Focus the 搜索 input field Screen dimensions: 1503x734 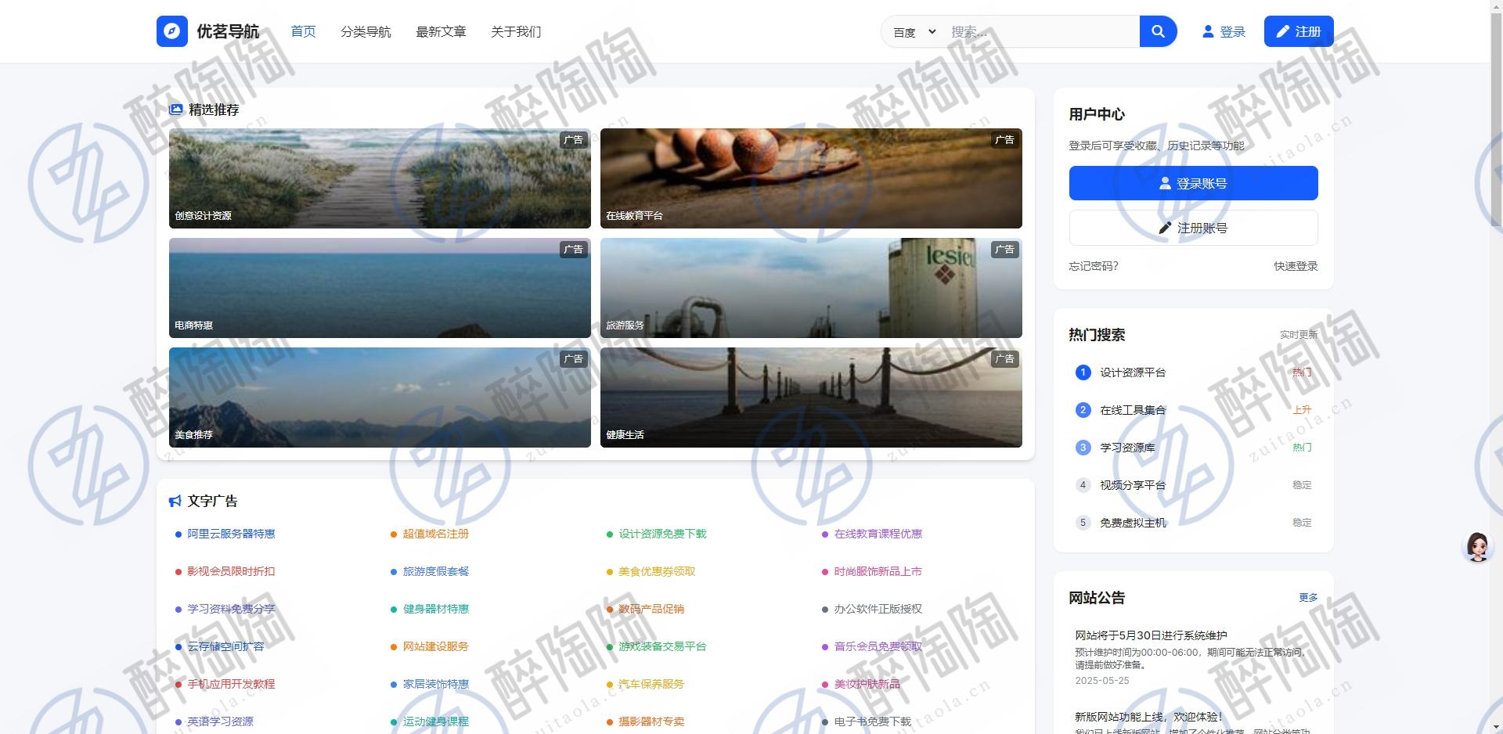click(x=1040, y=32)
